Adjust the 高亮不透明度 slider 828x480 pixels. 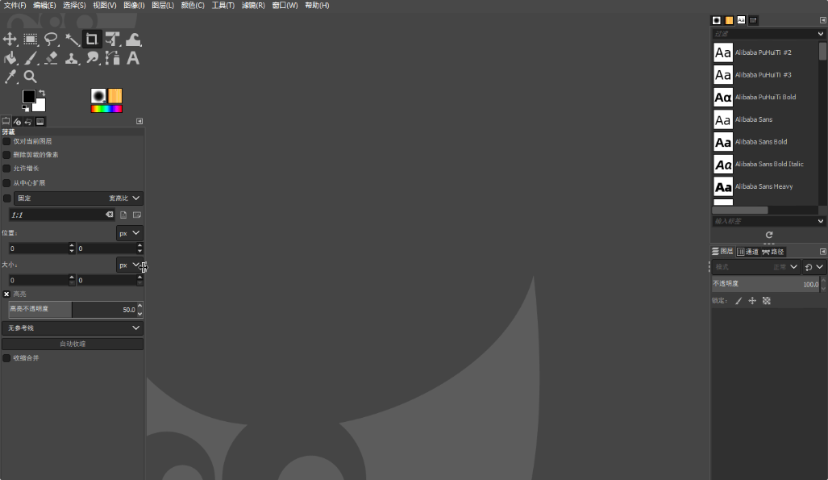pyautogui.click(x=73, y=309)
